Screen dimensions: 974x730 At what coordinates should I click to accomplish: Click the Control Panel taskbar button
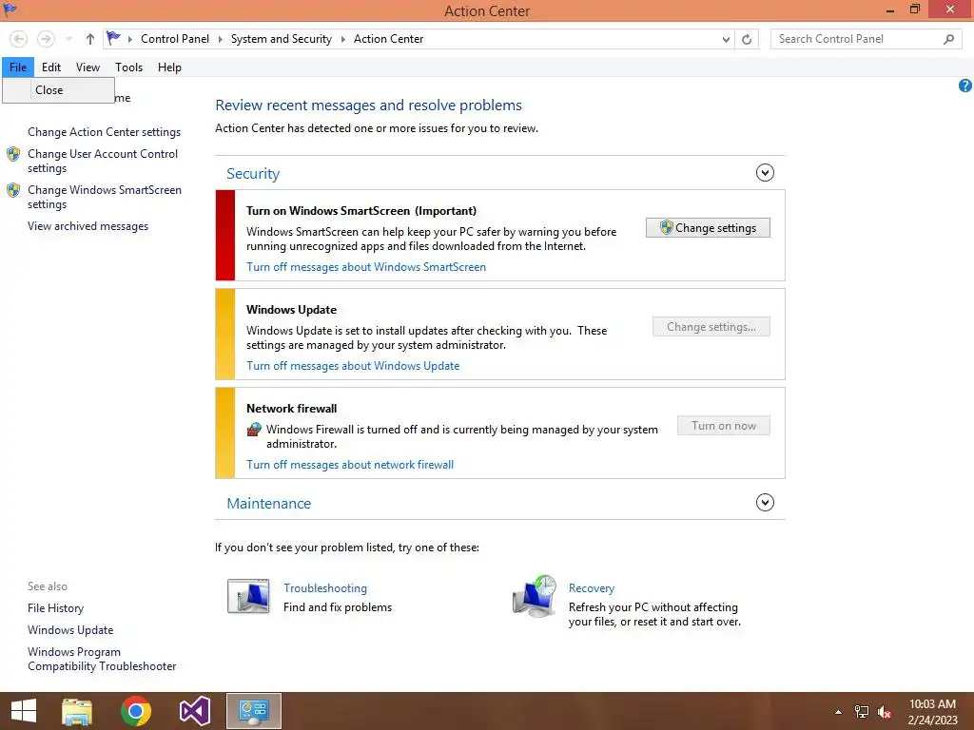tap(253, 711)
